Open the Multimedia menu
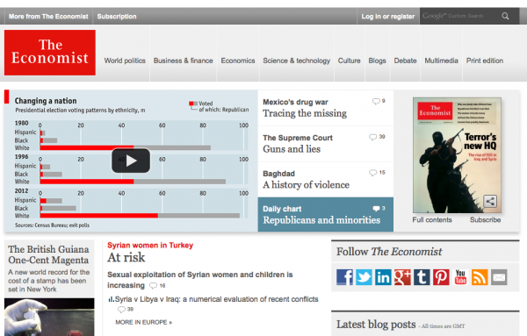Viewport: 527px width, 336px height. pos(441,61)
